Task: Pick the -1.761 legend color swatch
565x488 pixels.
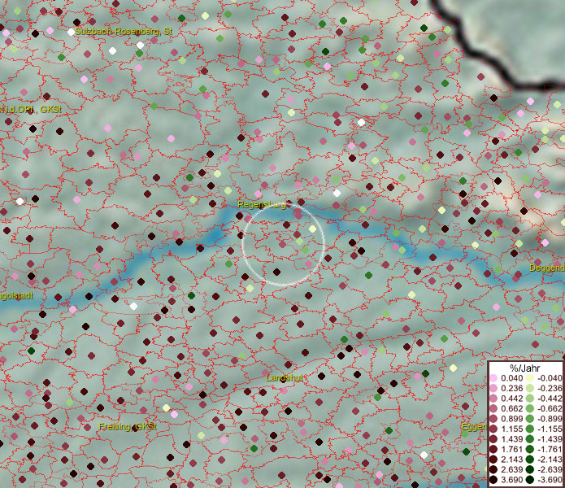Action: (530, 450)
